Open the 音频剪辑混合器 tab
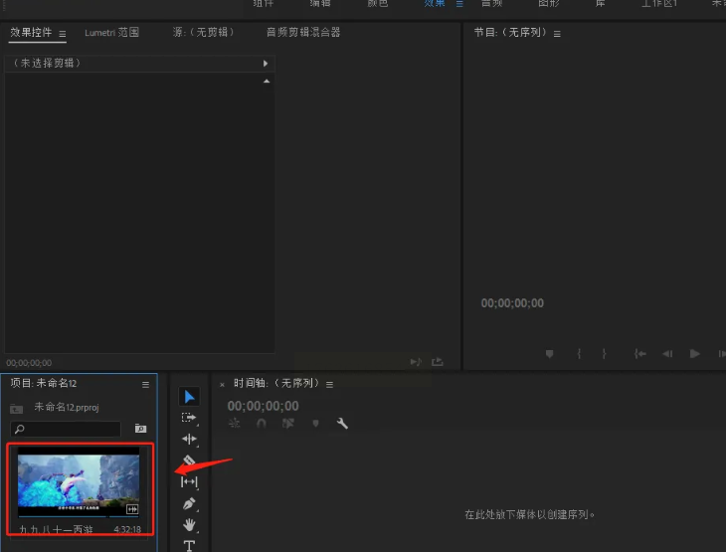The image size is (726, 552). [x=303, y=33]
